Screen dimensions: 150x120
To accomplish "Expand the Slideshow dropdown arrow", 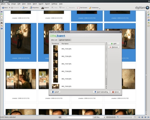I will pyautogui.click(x=100, y=8).
